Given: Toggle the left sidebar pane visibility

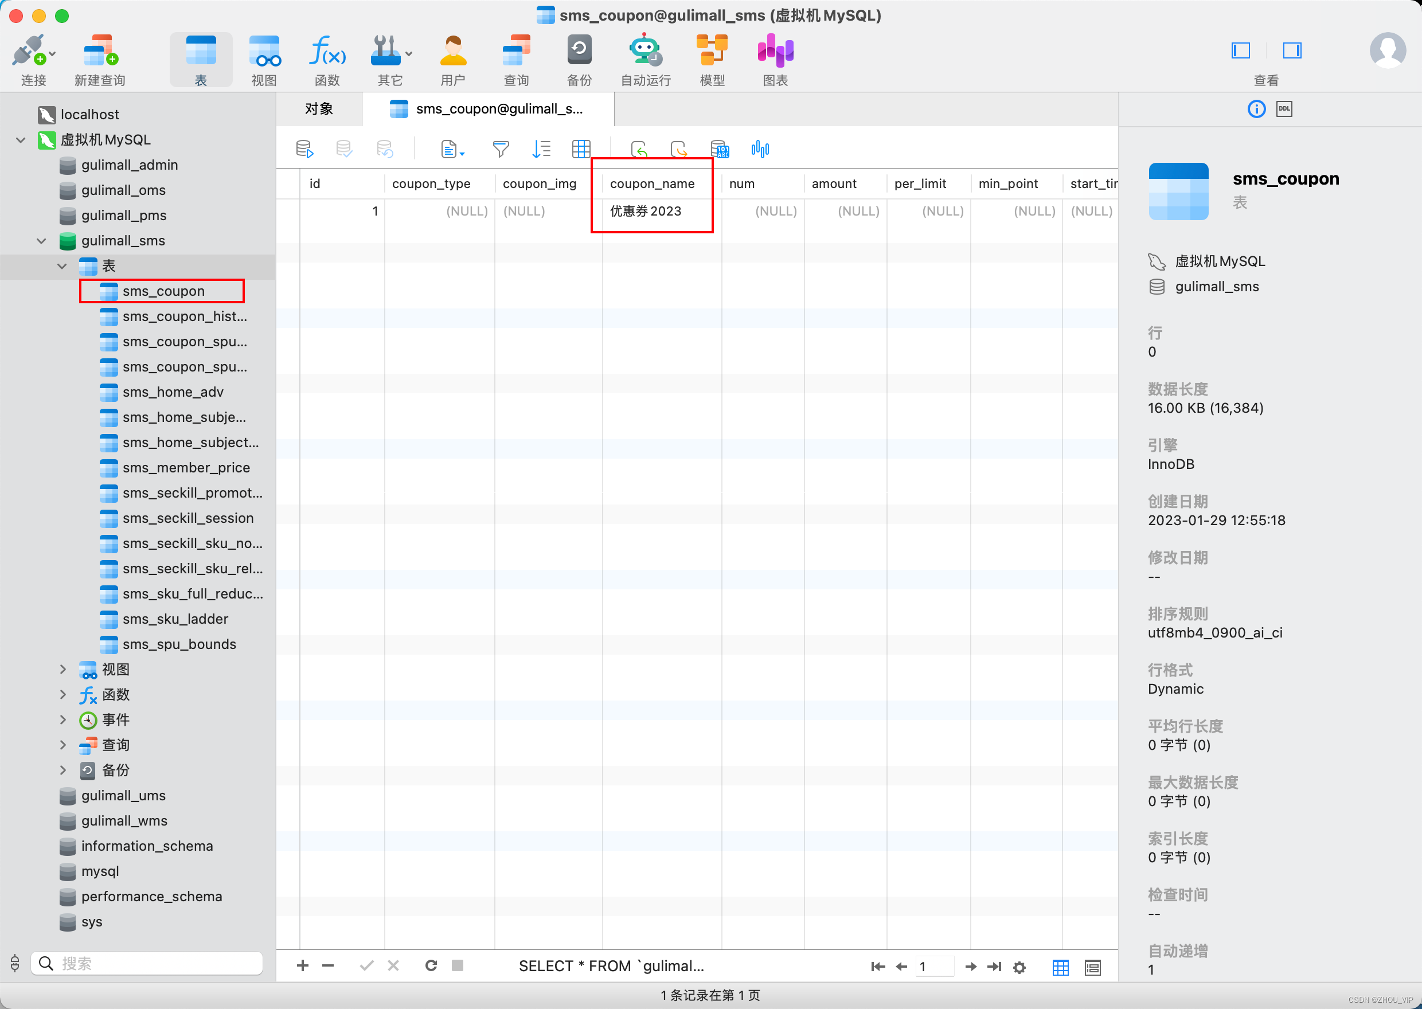Looking at the screenshot, I should click(x=1240, y=50).
